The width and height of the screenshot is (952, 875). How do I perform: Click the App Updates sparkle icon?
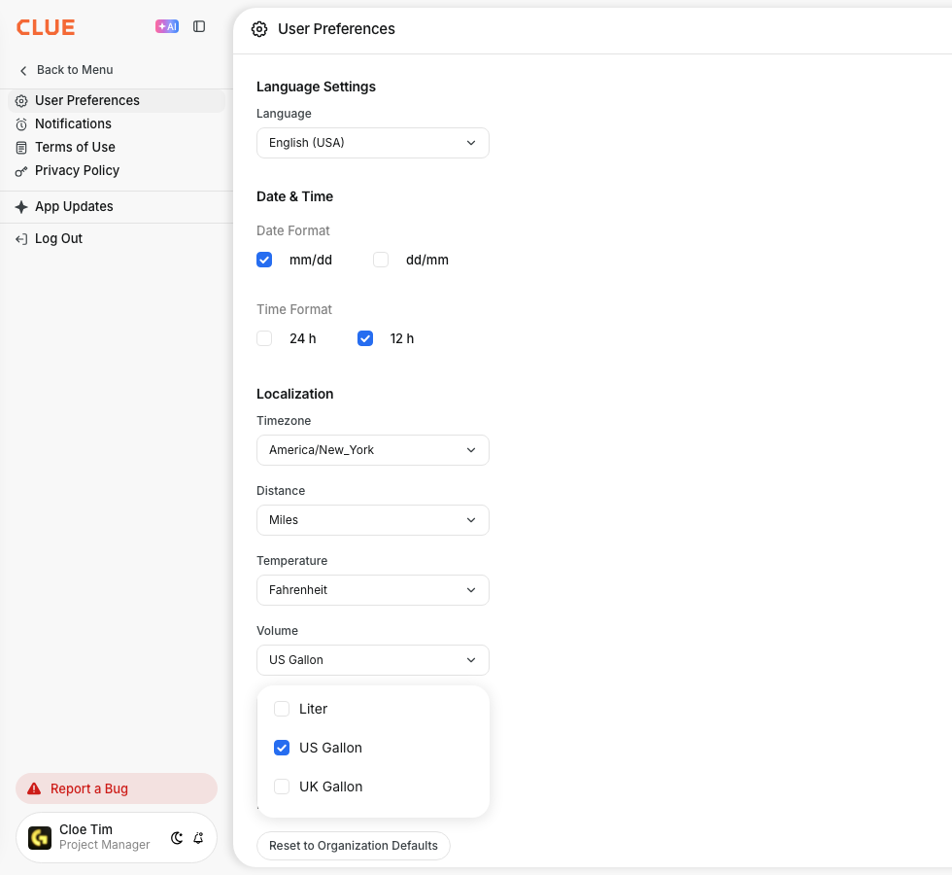click(21, 207)
